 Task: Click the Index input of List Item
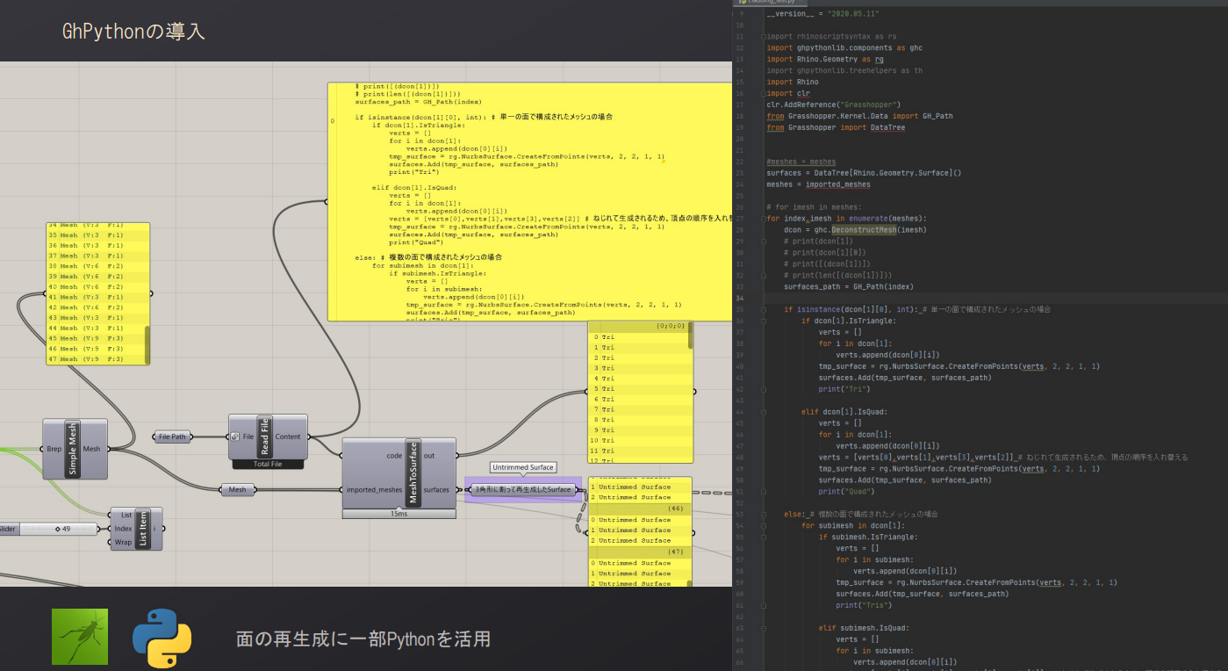click(124, 529)
